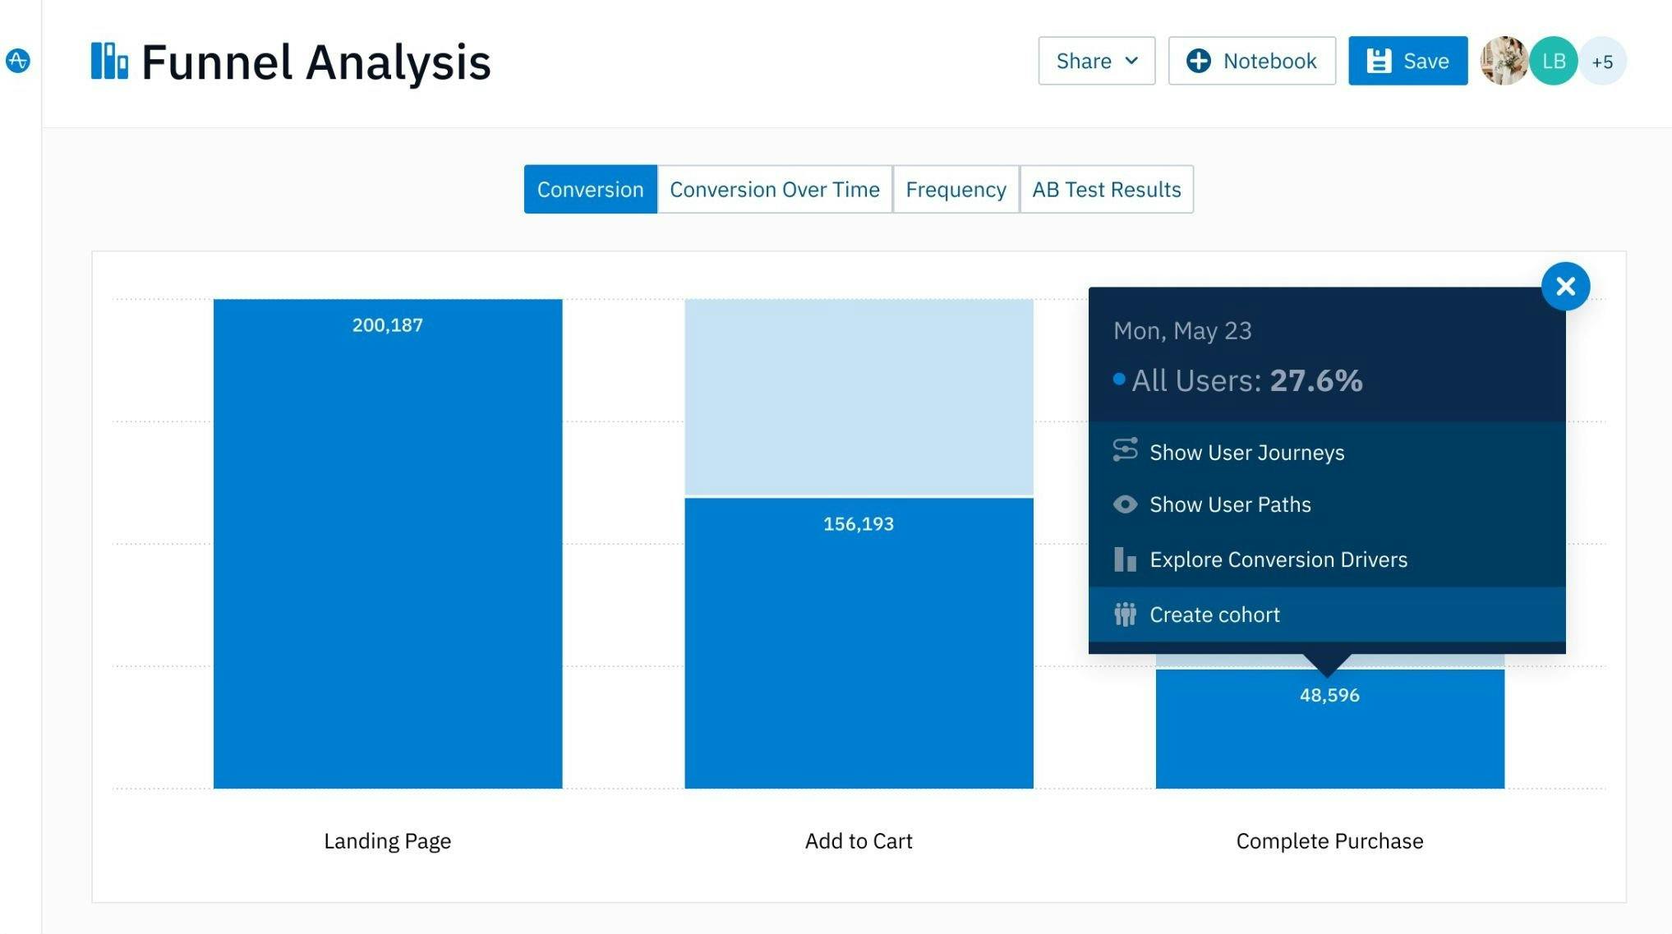Click the Add Notebook icon

[1198, 60]
